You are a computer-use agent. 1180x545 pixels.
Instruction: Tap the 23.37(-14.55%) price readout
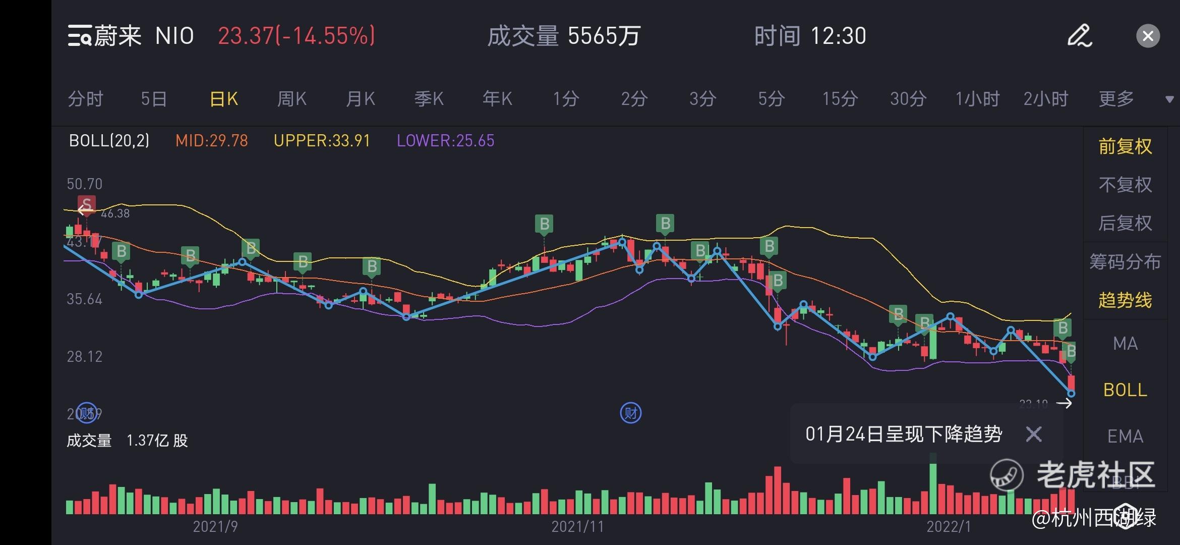pos(297,36)
